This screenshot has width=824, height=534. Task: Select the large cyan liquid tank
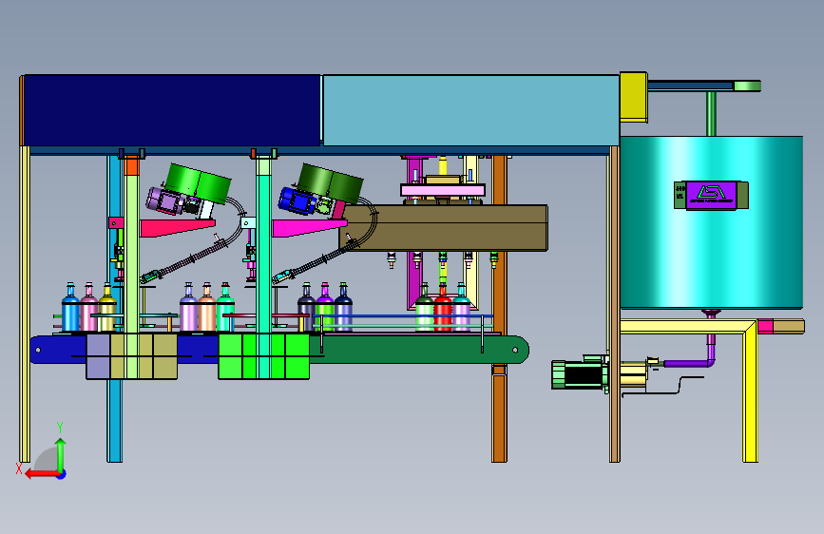point(711,222)
